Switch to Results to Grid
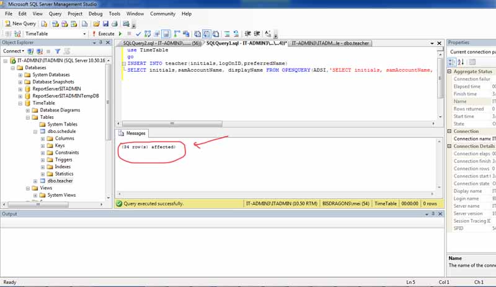 tap(206, 33)
